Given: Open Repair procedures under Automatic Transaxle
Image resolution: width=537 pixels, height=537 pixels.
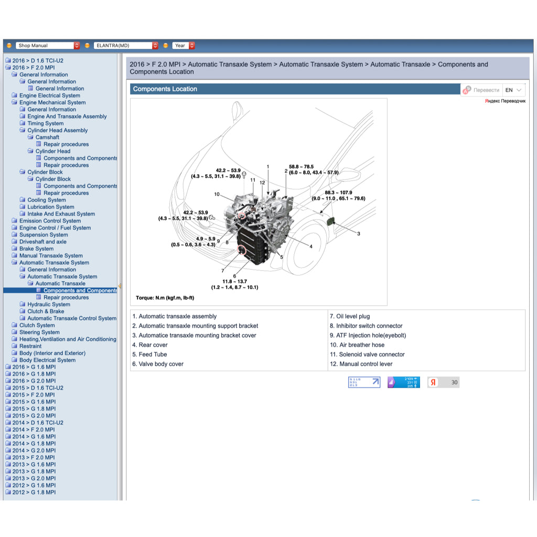Looking at the screenshot, I should click(66, 297).
